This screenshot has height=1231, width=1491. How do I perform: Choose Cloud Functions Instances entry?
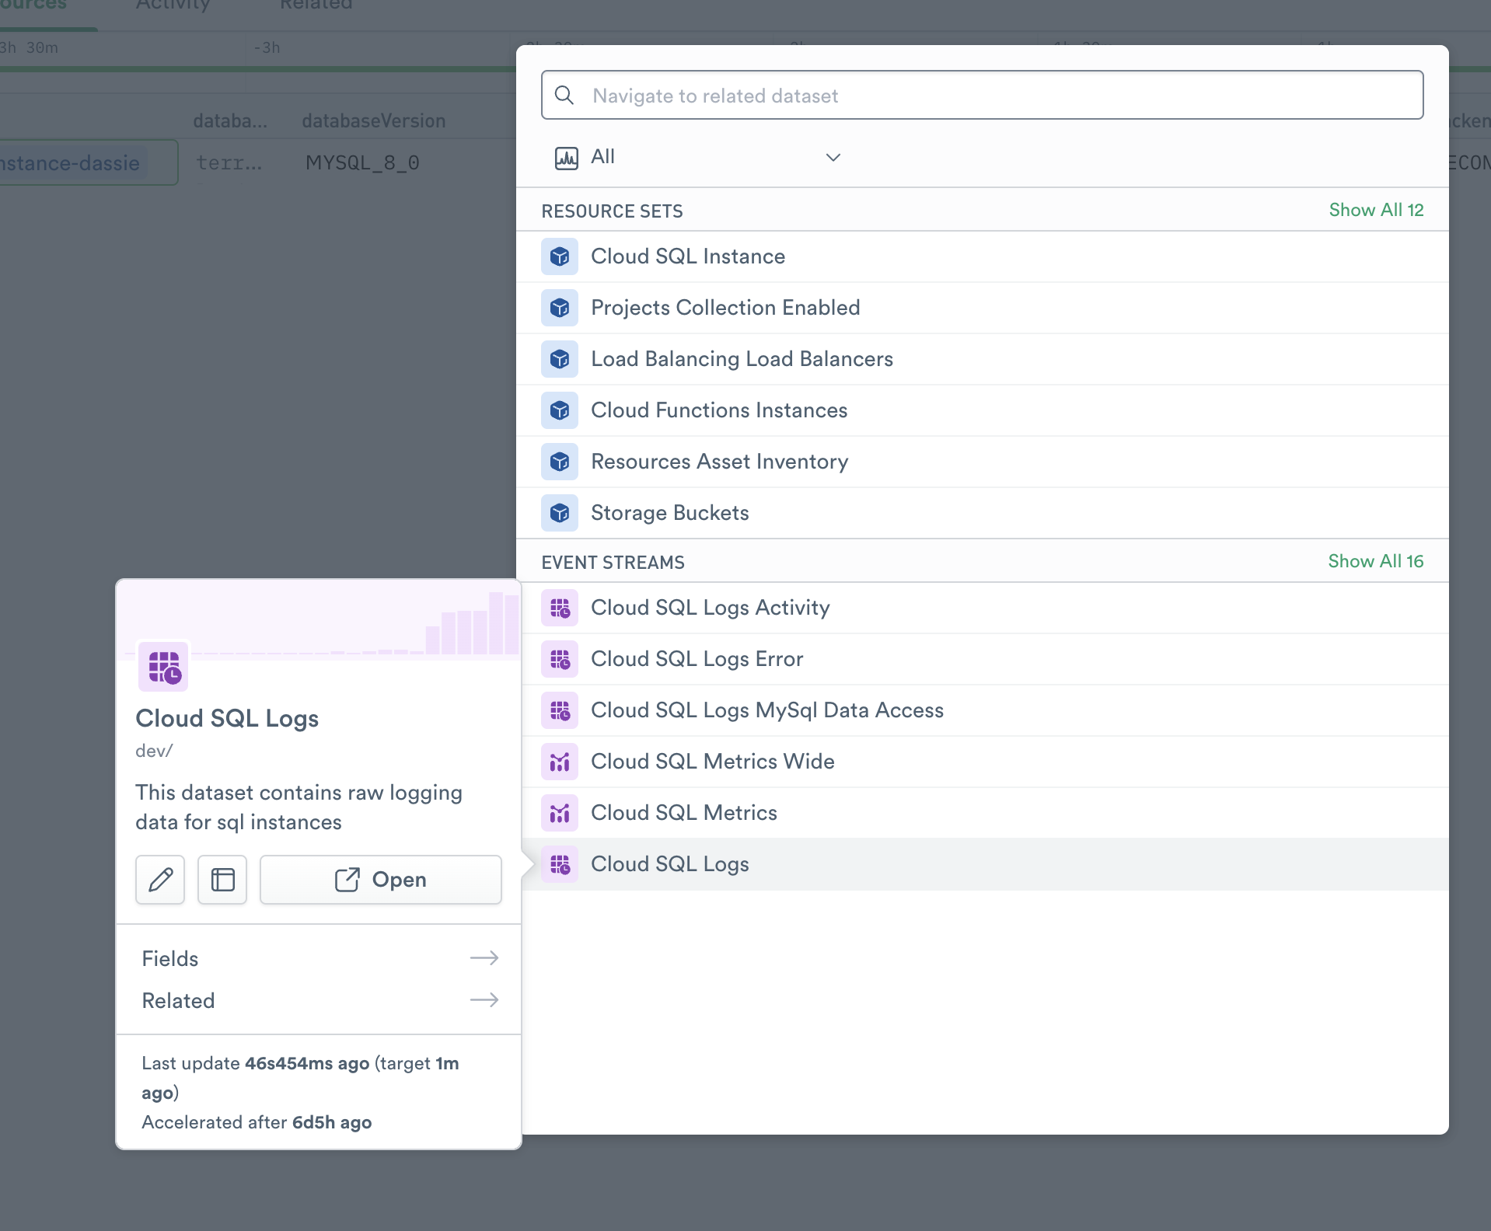point(983,410)
